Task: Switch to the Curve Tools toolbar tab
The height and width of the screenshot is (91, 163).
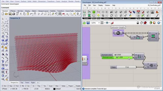Action: click(x=70, y=11)
